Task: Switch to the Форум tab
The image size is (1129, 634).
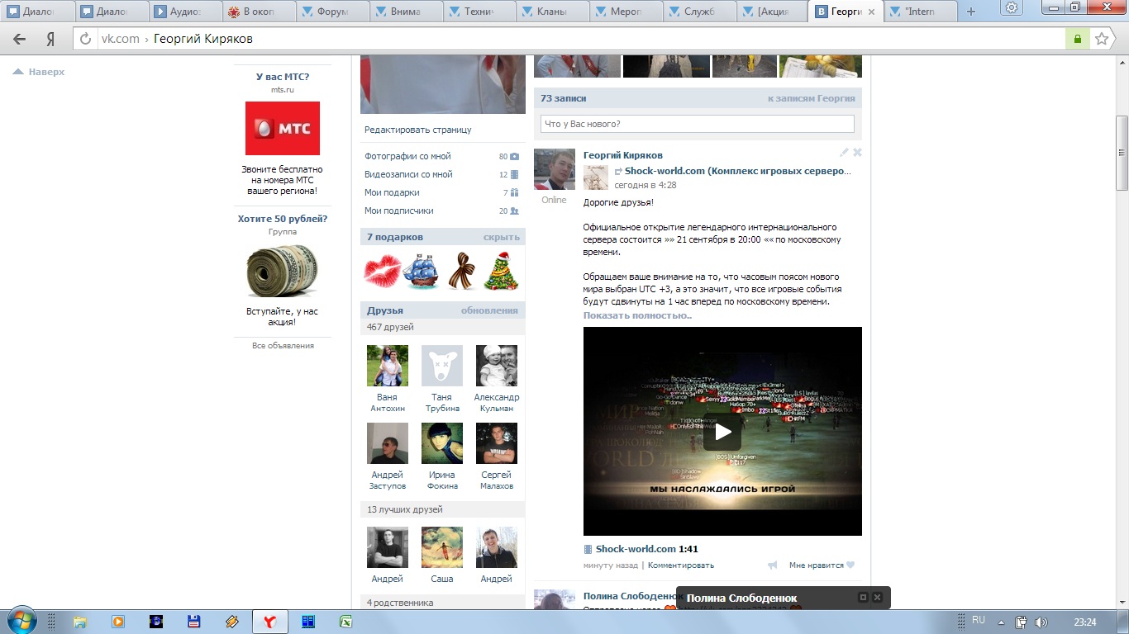Action: pos(331,12)
